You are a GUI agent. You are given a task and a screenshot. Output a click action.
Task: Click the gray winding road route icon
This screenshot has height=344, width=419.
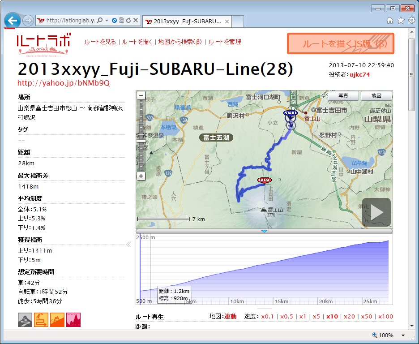click(25, 320)
